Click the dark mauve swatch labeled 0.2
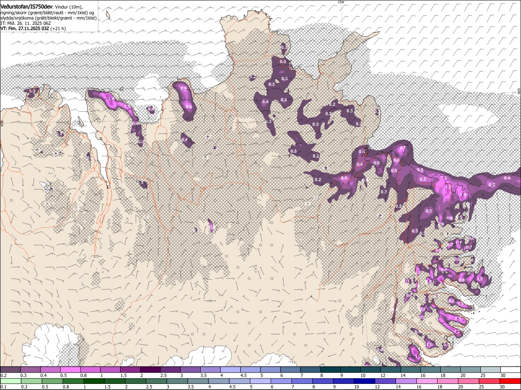The height and width of the screenshot is (390, 521). [11, 370]
